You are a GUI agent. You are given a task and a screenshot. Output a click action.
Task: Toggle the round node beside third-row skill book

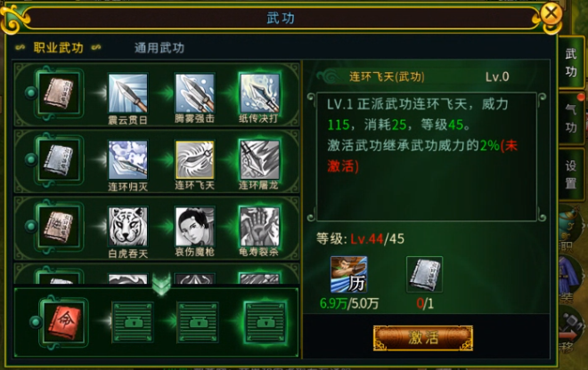point(31,226)
